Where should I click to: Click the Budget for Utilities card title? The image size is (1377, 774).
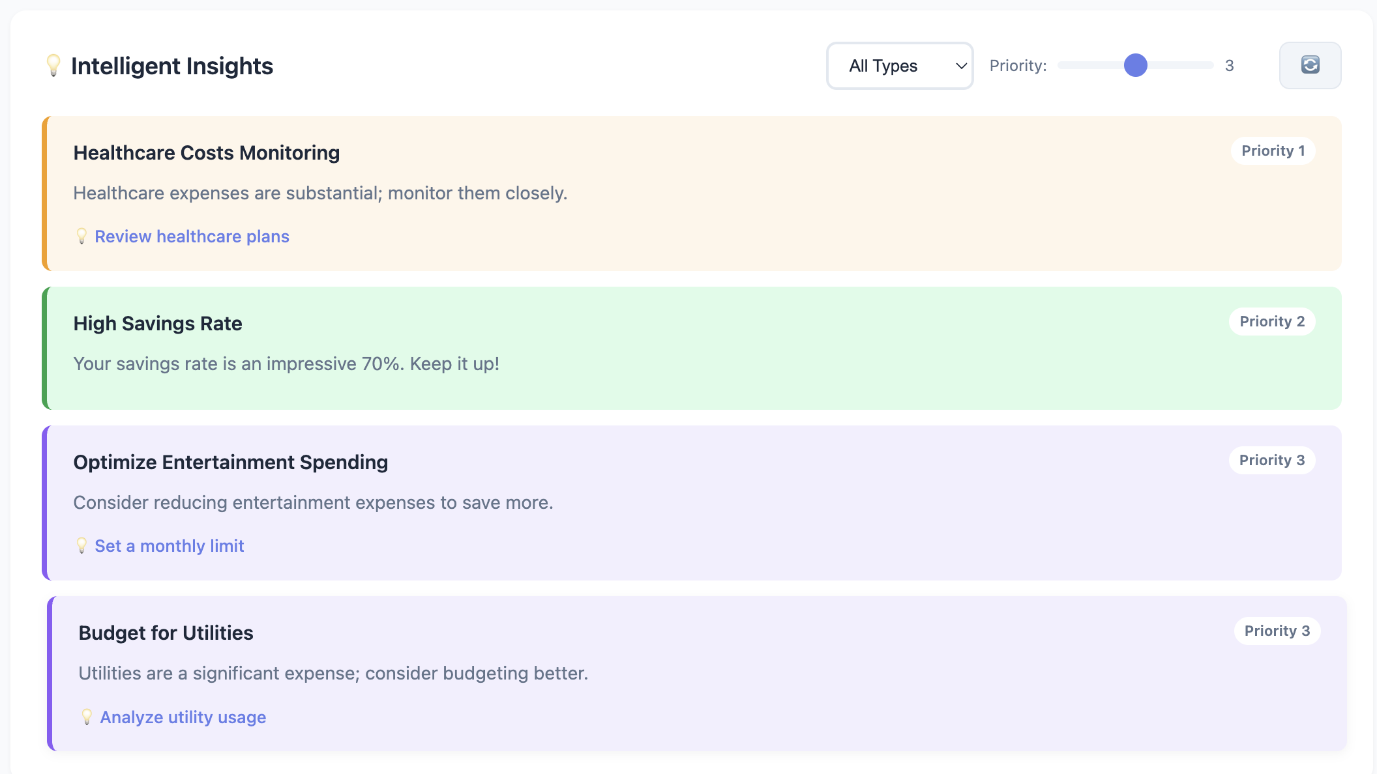[x=166, y=632]
